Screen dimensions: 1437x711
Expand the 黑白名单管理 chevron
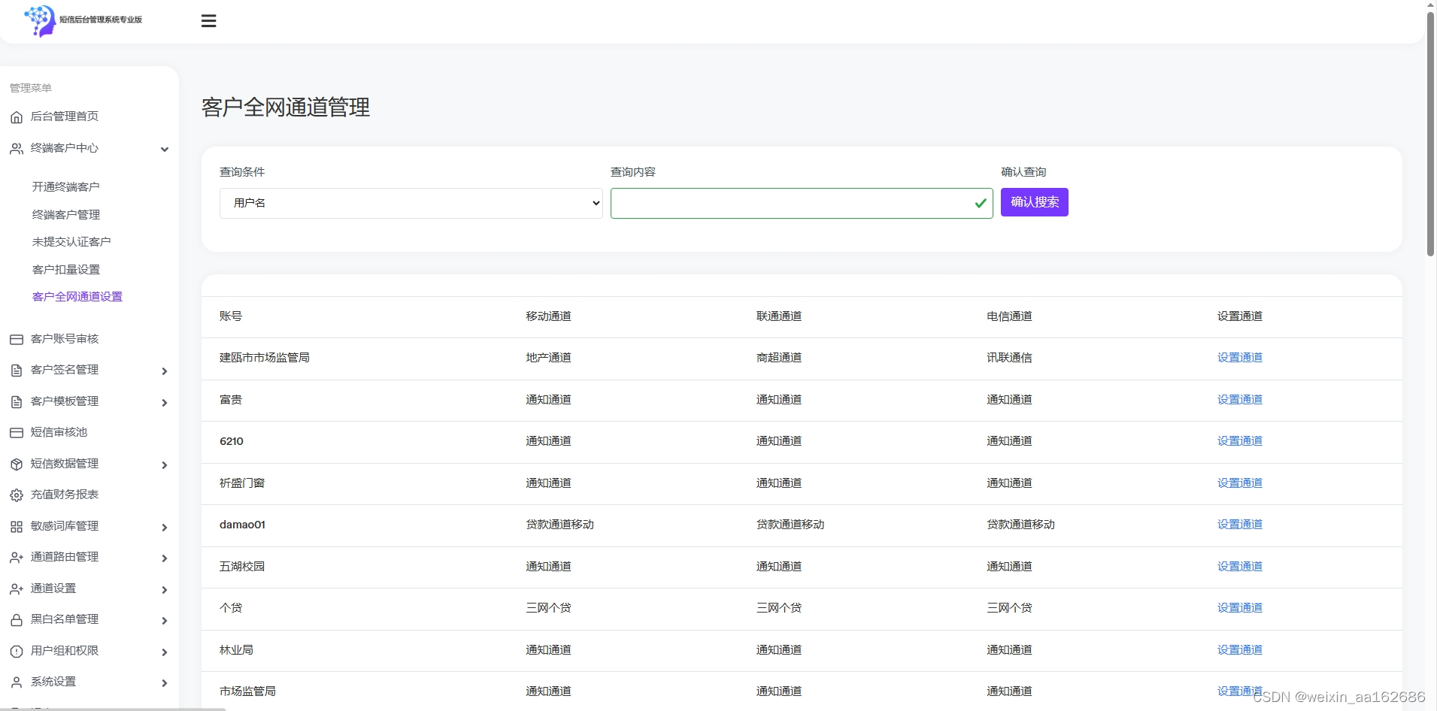click(165, 621)
